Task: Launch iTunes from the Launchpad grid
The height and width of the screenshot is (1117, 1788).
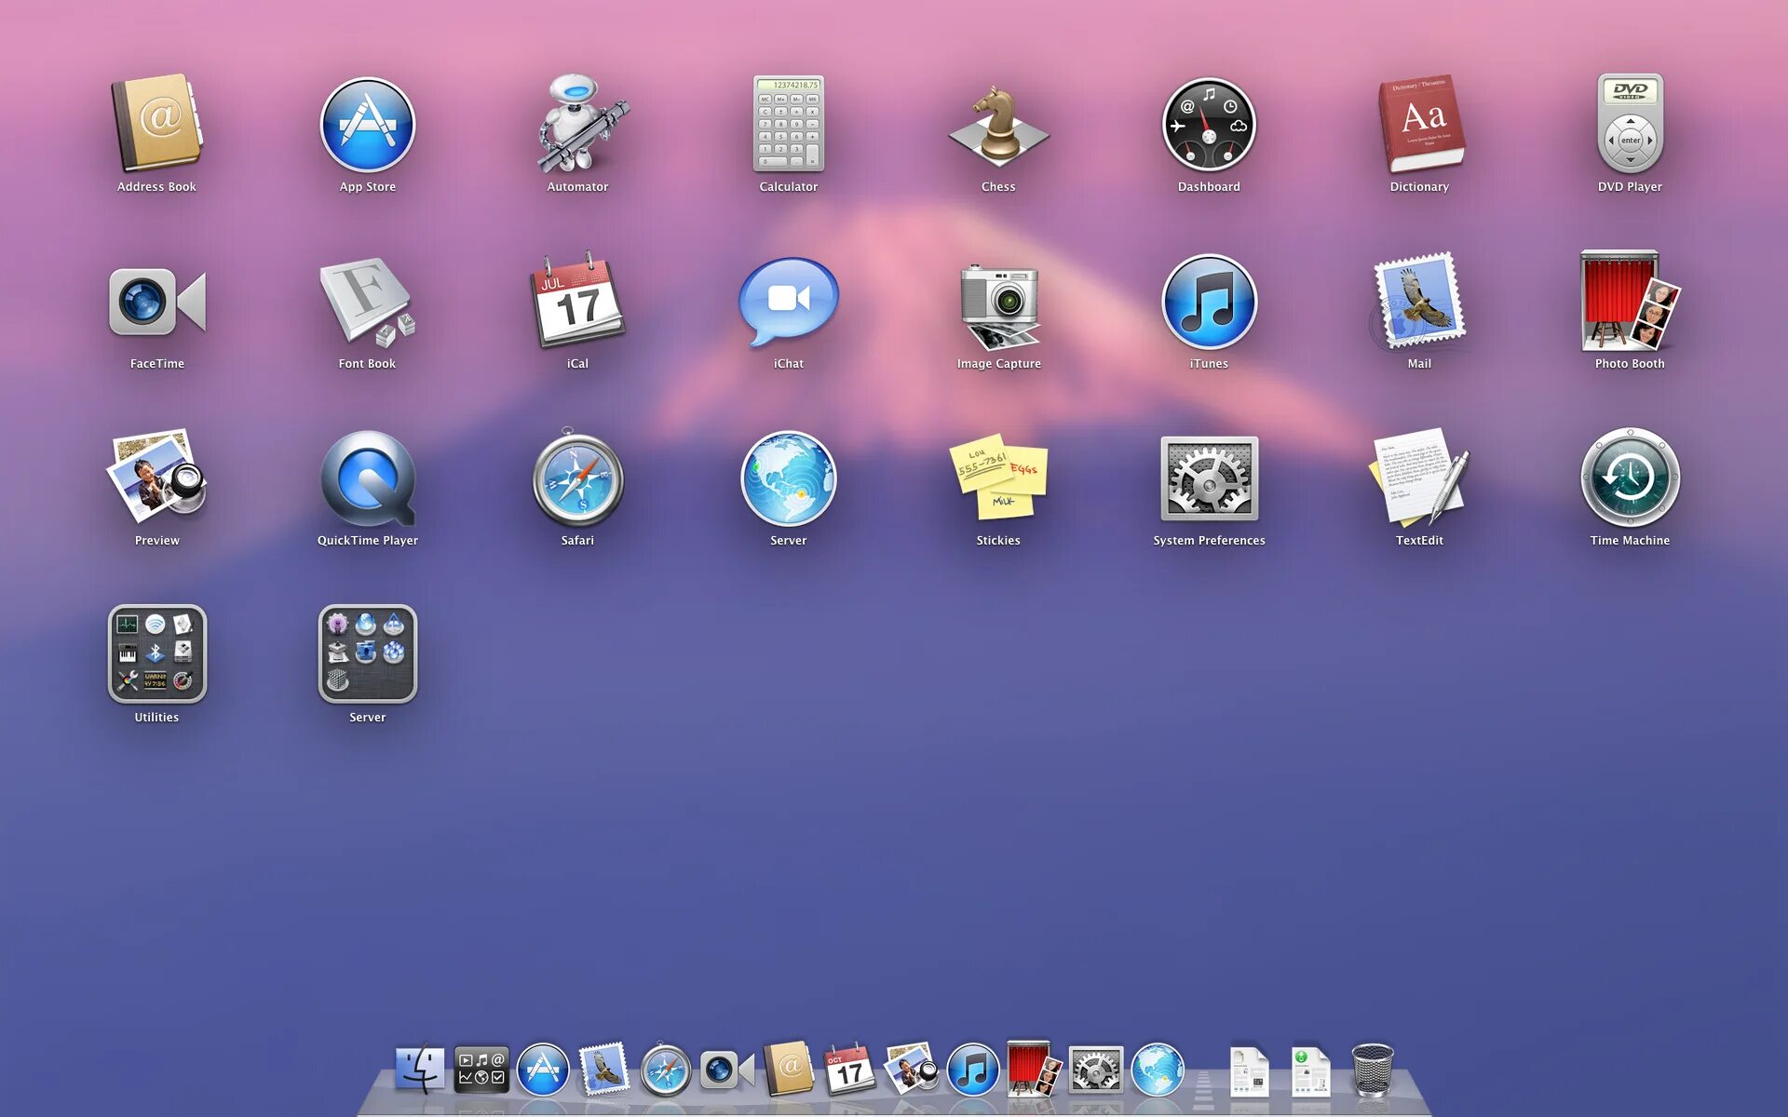Action: [1209, 302]
